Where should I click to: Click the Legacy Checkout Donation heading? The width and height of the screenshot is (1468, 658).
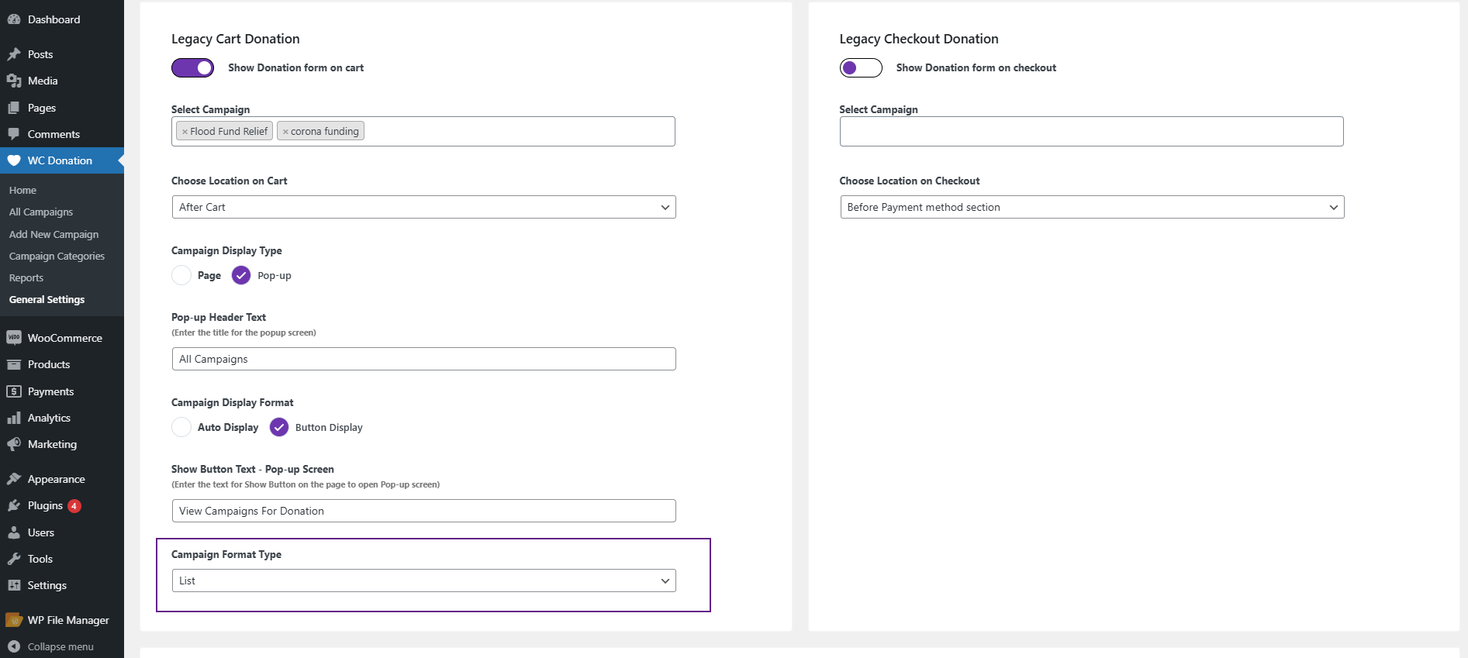[x=919, y=39]
